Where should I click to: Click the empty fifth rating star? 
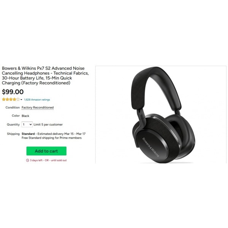(x=18, y=100)
